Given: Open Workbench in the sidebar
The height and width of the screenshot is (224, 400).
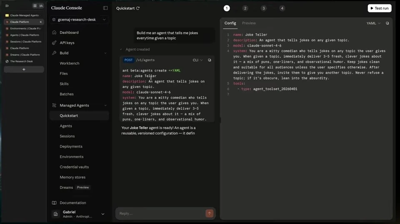Looking at the screenshot, I should (x=70, y=63).
